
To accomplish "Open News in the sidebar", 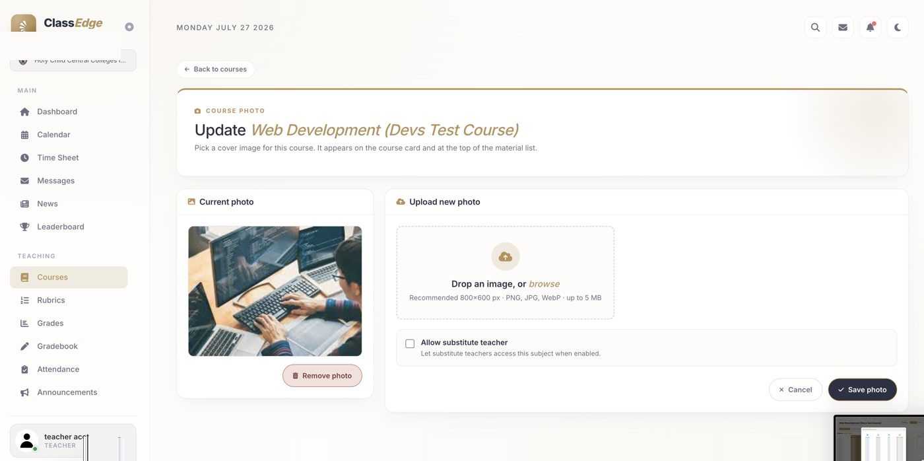I will 69,204.
